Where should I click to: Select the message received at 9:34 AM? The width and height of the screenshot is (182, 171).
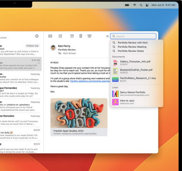21,64
